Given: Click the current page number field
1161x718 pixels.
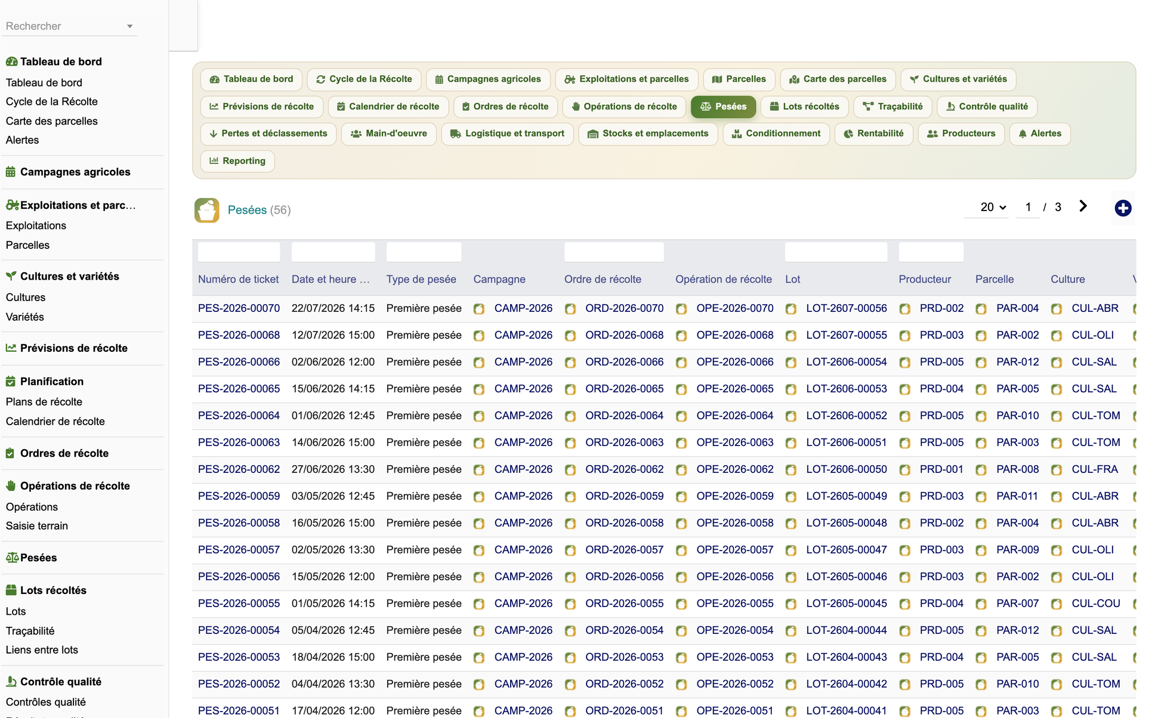Looking at the screenshot, I should [1028, 207].
